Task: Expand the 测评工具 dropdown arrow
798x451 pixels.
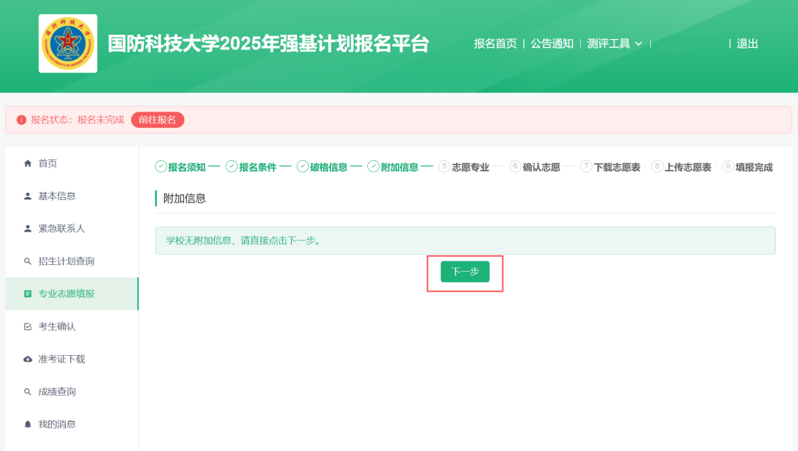Action: tap(638, 44)
